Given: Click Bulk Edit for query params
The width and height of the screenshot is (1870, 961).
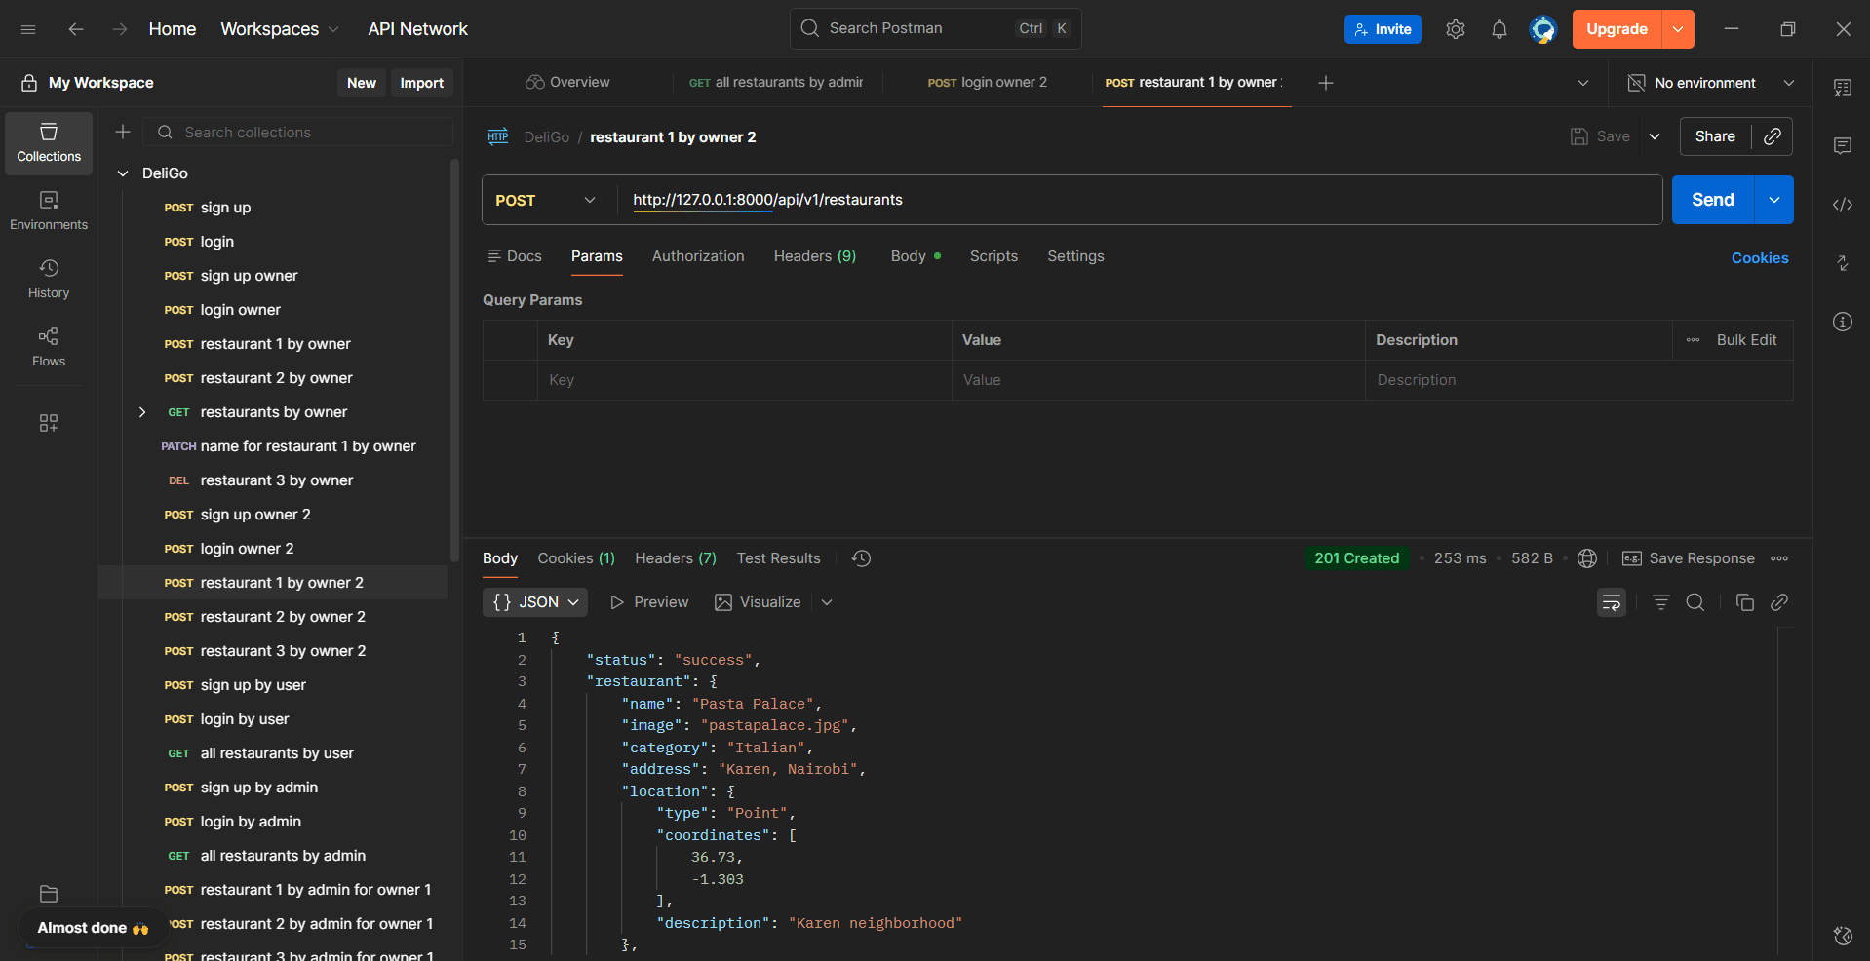Looking at the screenshot, I should [x=1746, y=340].
